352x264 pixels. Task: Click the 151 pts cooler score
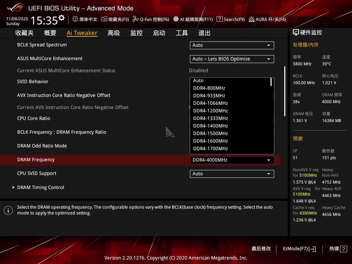pos(329,158)
